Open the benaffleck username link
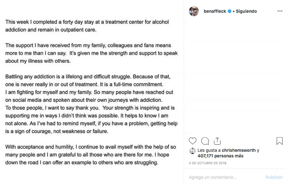Viewport: 286px width, 185px height. pyautogui.click(x=215, y=11)
